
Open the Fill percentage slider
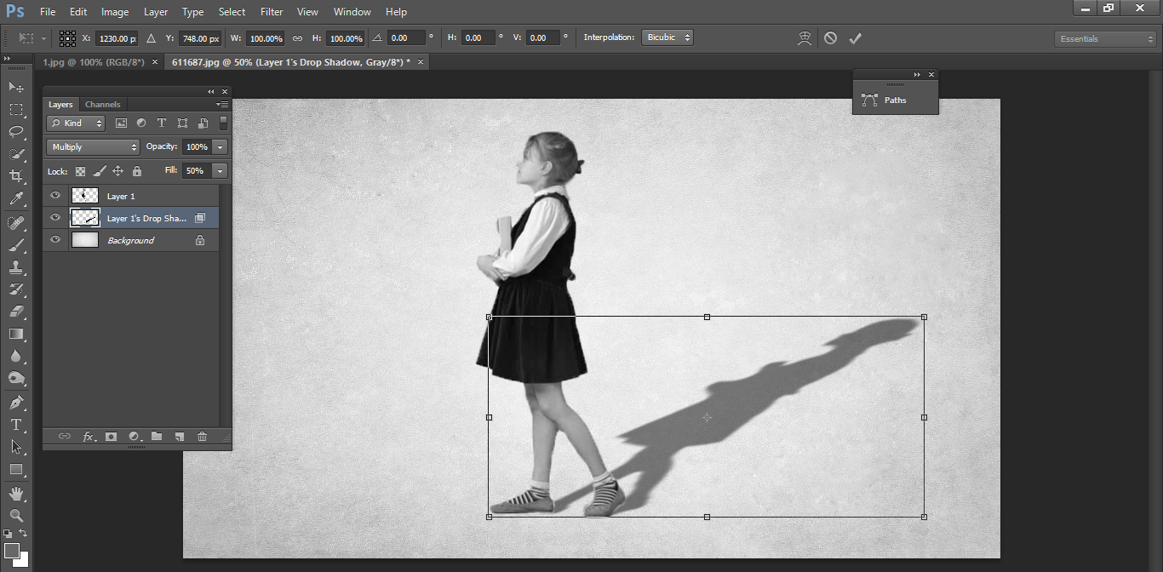point(220,170)
